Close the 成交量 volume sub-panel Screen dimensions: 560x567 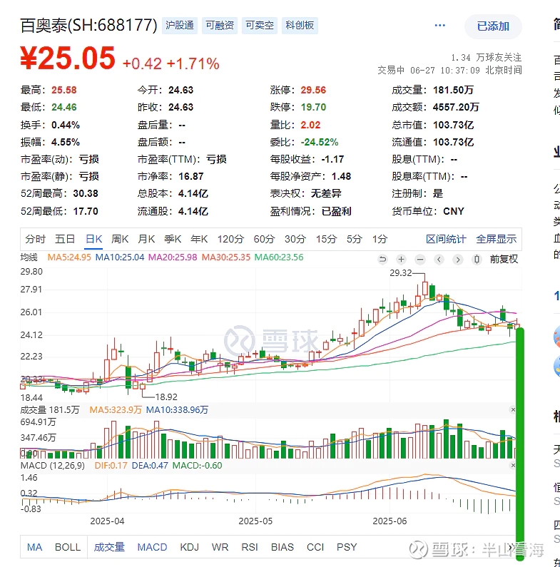(513, 409)
